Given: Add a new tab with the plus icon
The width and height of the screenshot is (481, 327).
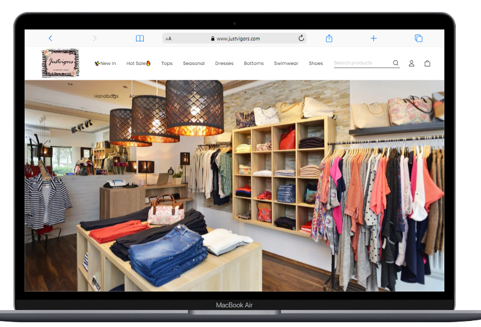Looking at the screenshot, I should coord(374,38).
